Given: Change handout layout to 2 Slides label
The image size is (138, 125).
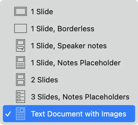Looking at the screenshot, I should point(44,80).
